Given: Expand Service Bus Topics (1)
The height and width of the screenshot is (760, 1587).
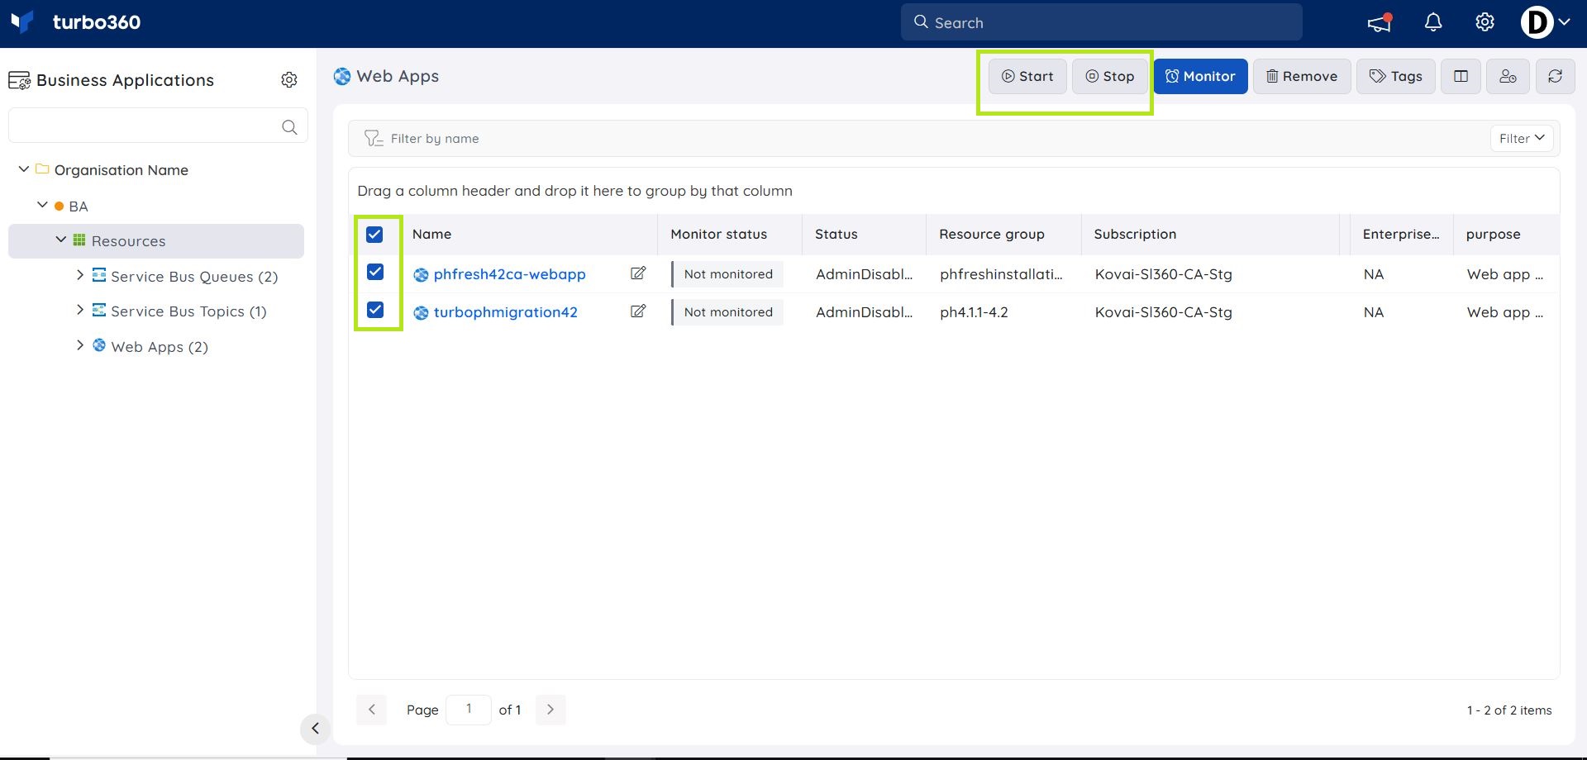Looking at the screenshot, I should point(80,310).
